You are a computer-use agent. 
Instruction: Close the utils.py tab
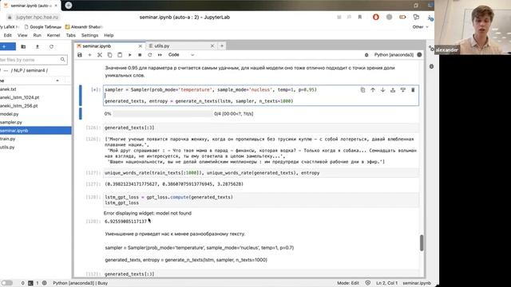[212, 46]
